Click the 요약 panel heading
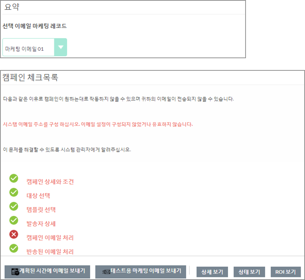The image size is (305, 280). (x=12, y=7)
